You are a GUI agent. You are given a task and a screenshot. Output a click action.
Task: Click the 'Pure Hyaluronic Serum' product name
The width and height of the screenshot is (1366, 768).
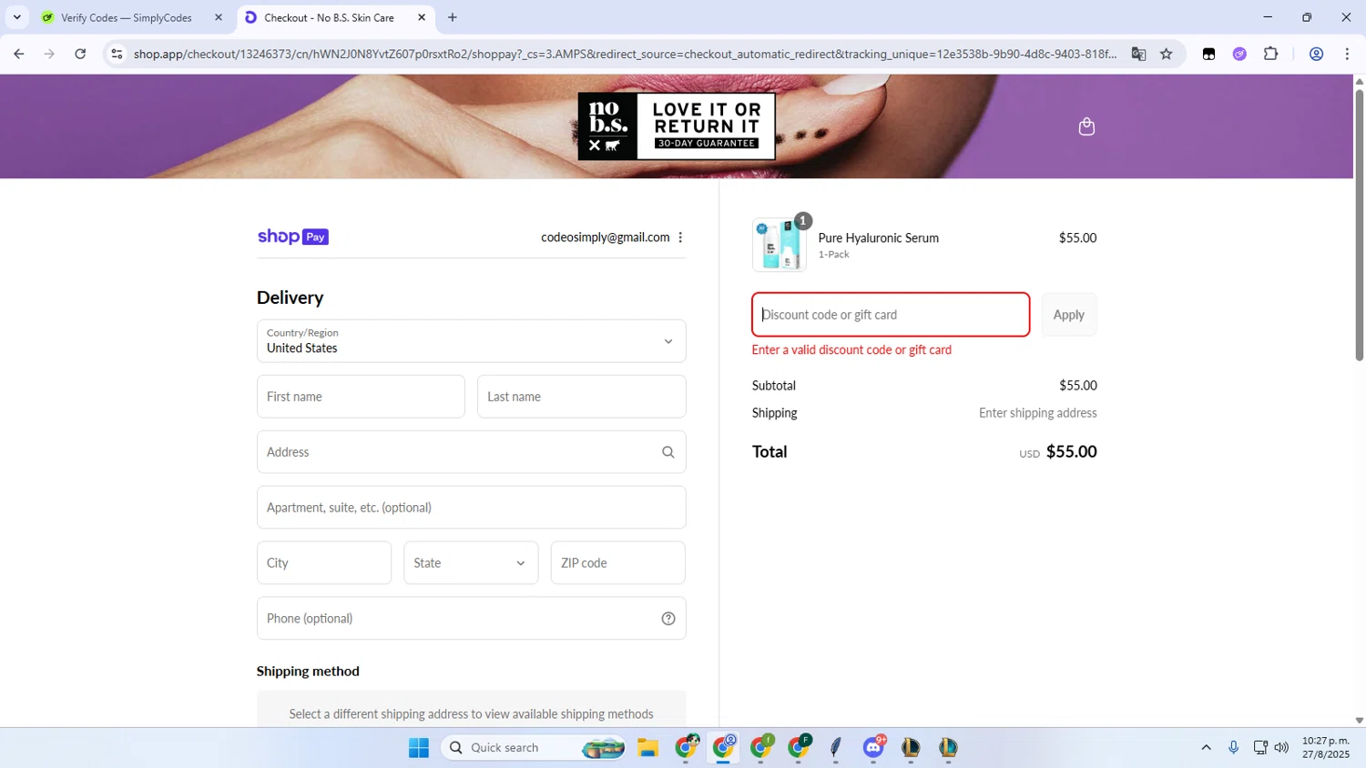coord(878,238)
